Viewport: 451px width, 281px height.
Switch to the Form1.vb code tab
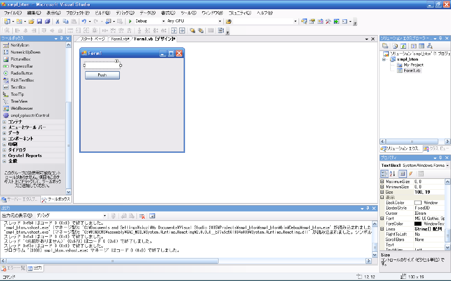120,39
